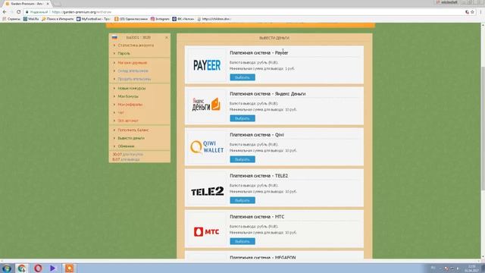Open Мои бонусы link
Image resolution: width=485 pixels, height=273 pixels.
[128, 96]
